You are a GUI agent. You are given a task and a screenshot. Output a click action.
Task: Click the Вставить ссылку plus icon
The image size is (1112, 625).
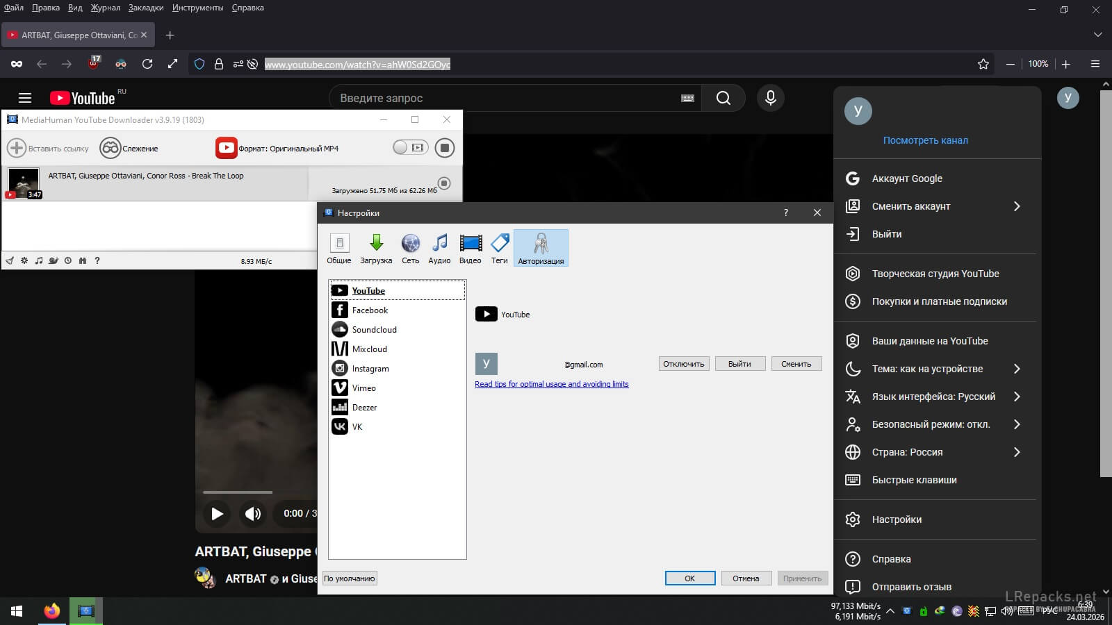click(x=17, y=148)
